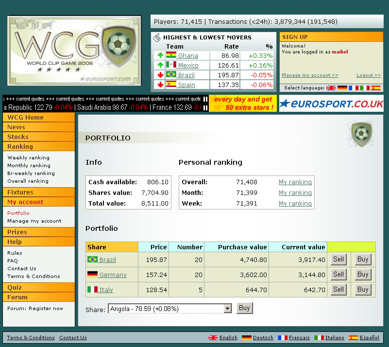
Task: Click the Ghana flag in movers table
Action: tap(171, 55)
